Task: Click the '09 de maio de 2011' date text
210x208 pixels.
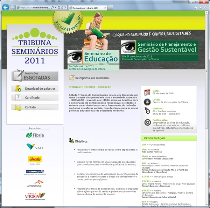Action: (x=163, y=94)
